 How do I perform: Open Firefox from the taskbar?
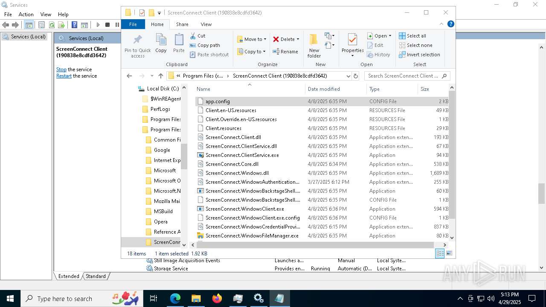point(217,298)
